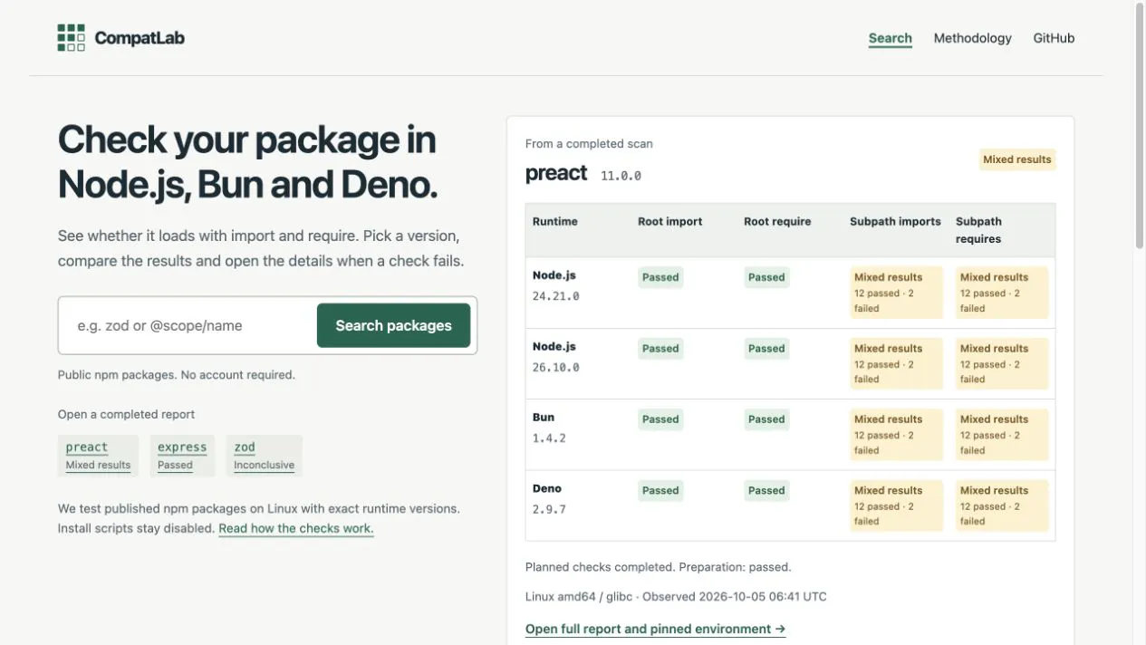This screenshot has height=645, width=1146.
Task: Open full report and pinned environment link
Action: (x=655, y=629)
